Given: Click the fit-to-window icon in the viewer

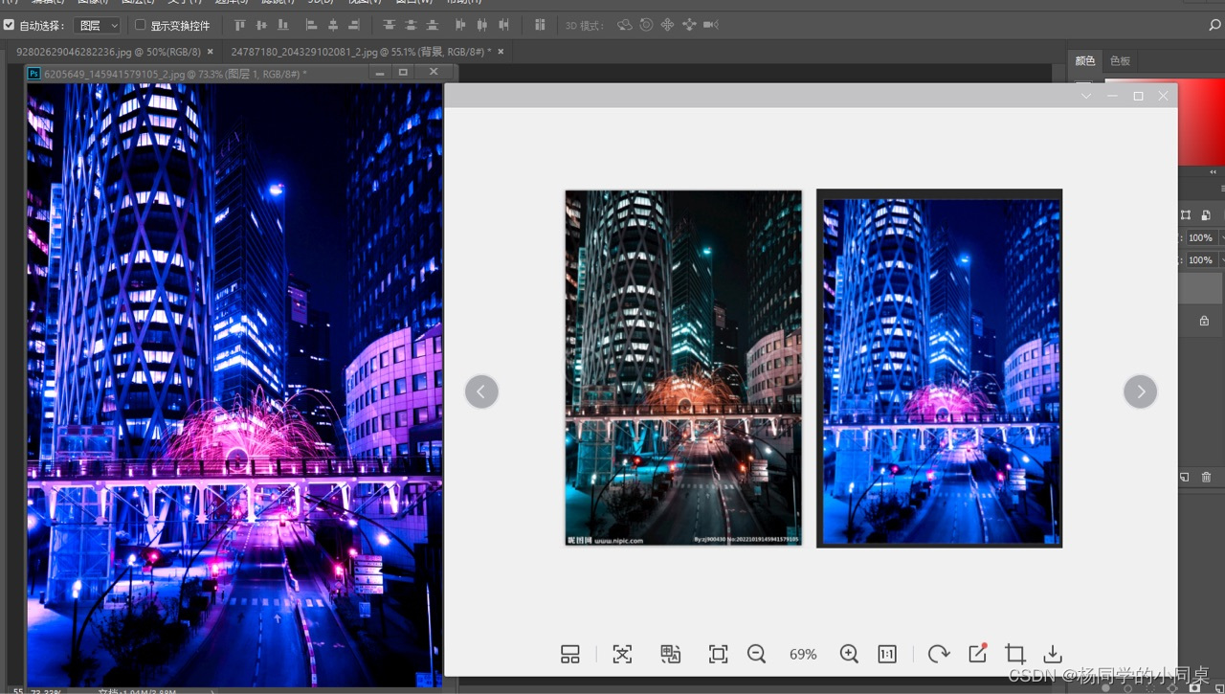Looking at the screenshot, I should pyautogui.click(x=718, y=654).
